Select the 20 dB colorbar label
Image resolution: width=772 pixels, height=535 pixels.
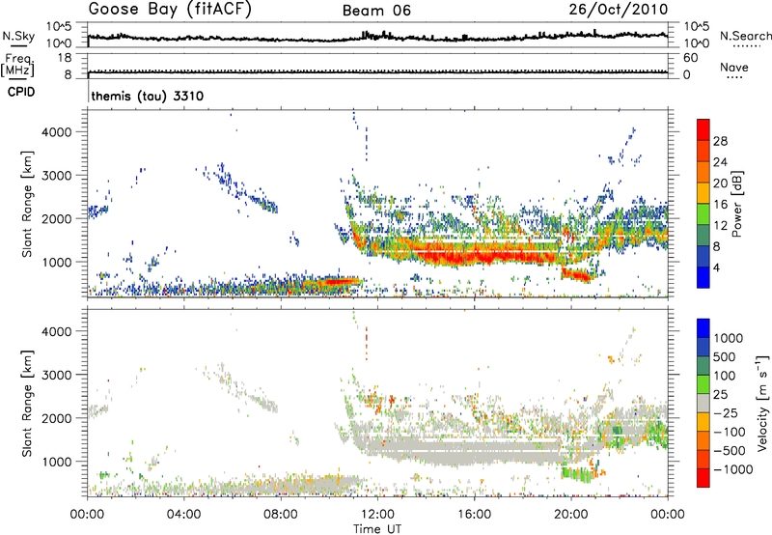(720, 183)
